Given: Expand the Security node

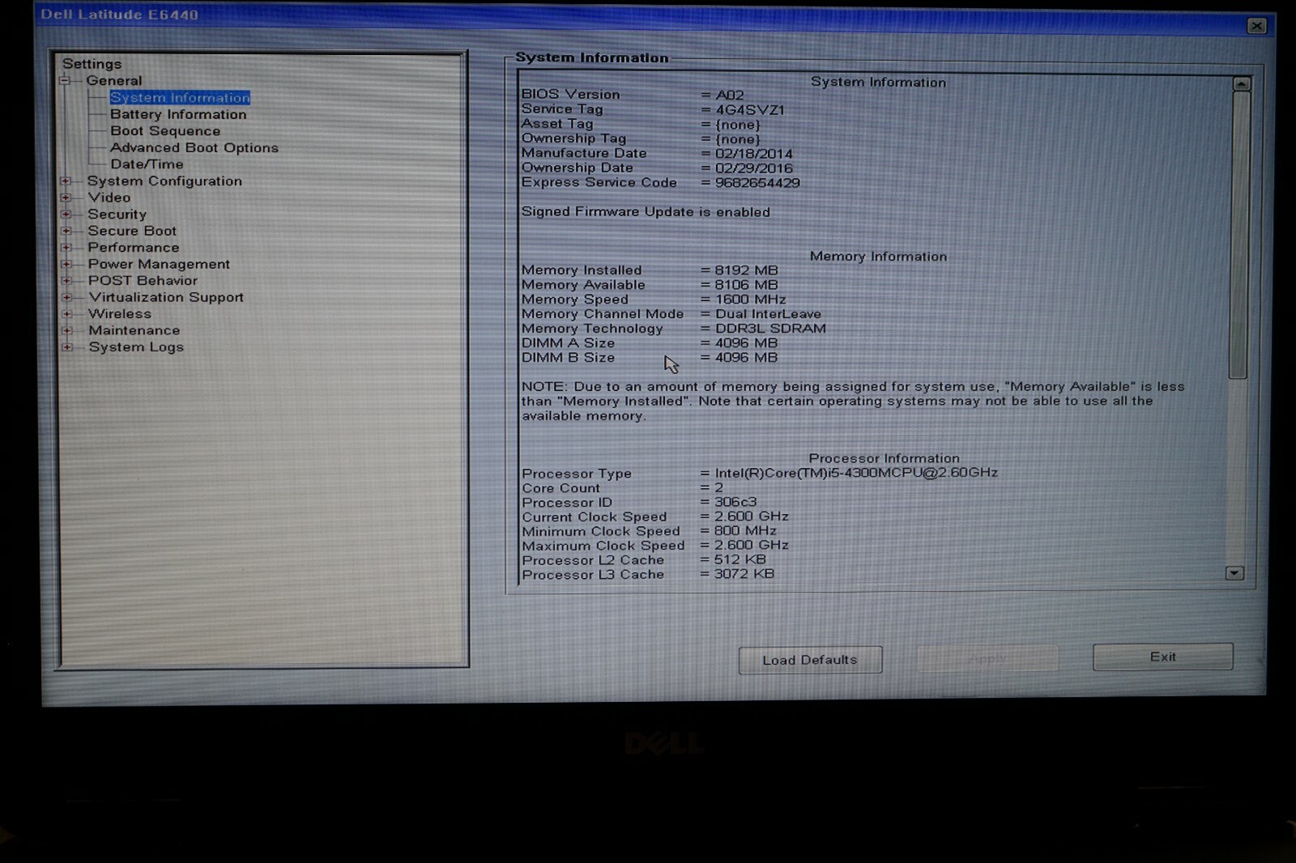Looking at the screenshot, I should click(66, 215).
